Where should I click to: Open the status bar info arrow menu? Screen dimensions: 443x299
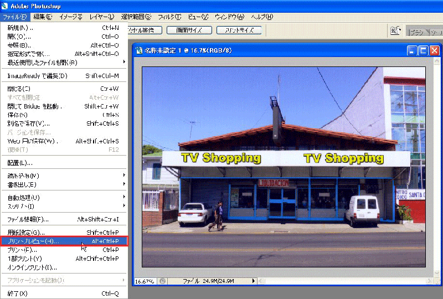coord(254,281)
